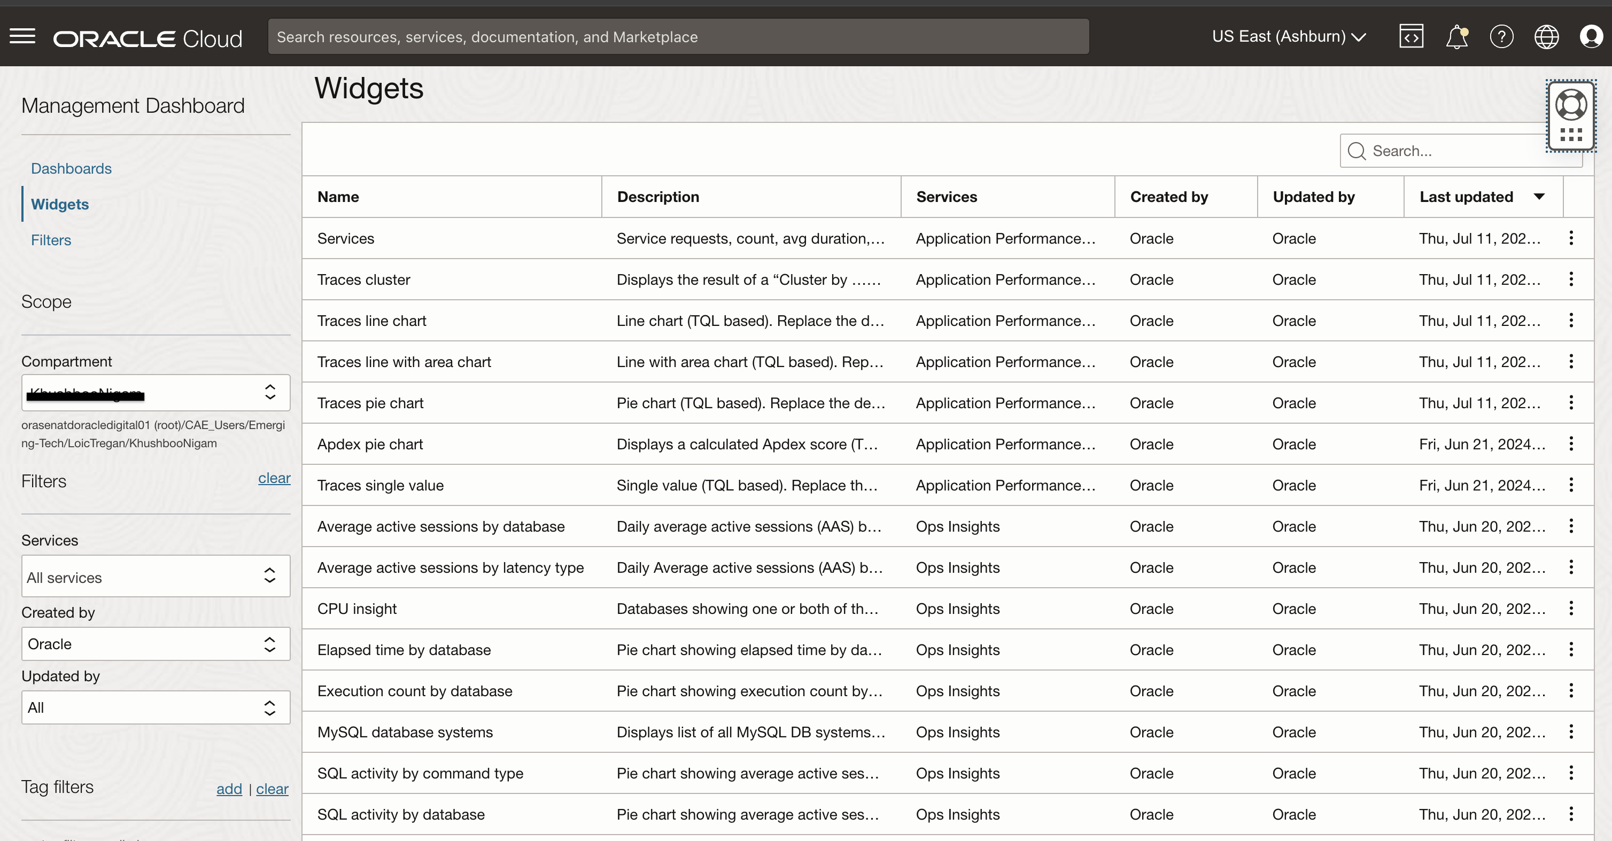The width and height of the screenshot is (1612, 841).
Task: Open the hamburger navigation menu
Action: tap(21, 36)
